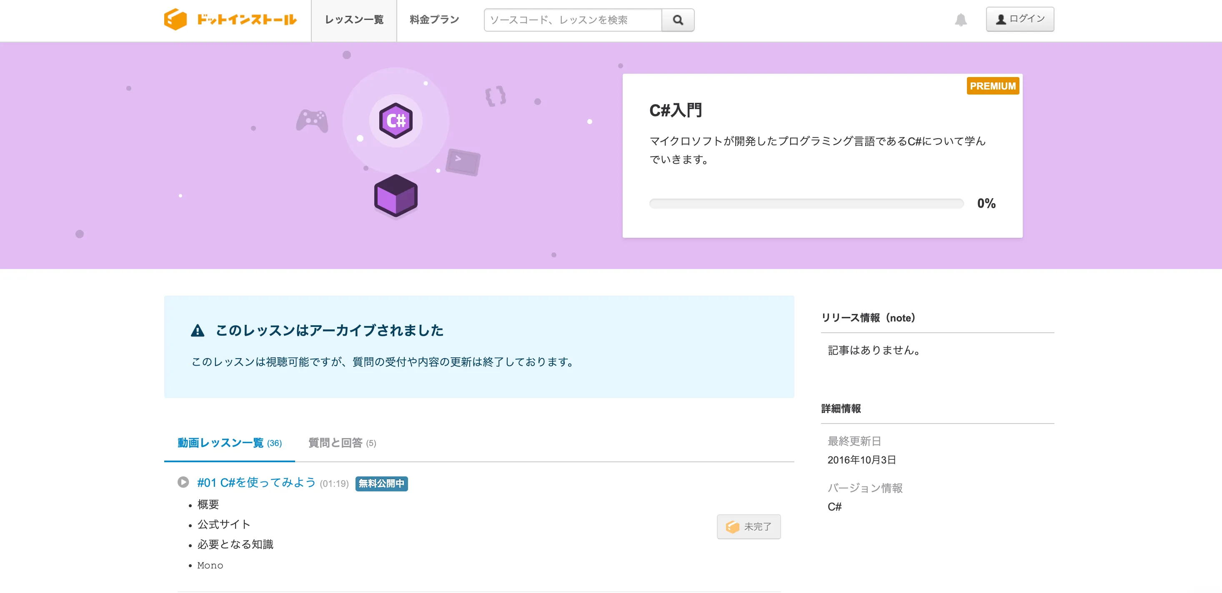The image size is (1222, 593).
Task: Click the user icon on ログイン button
Action: tap(1000, 20)
